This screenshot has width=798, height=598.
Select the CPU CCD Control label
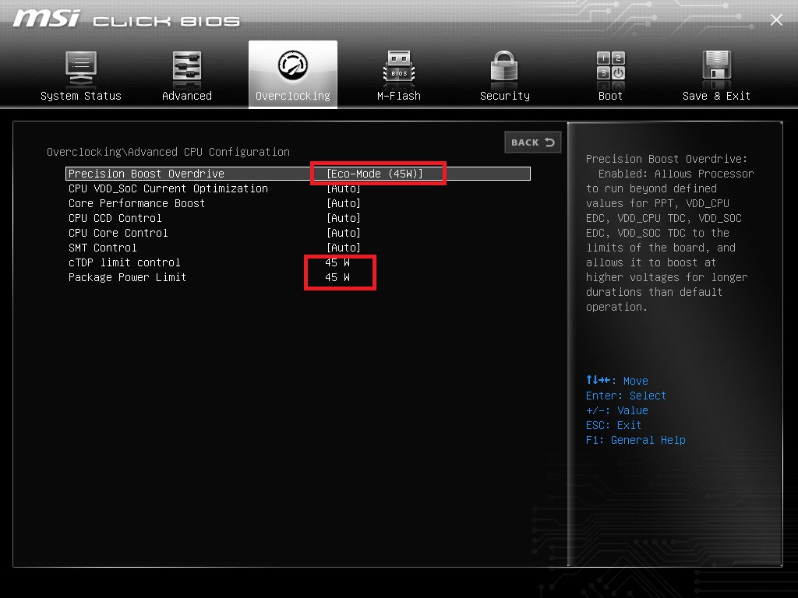(115, 218)
